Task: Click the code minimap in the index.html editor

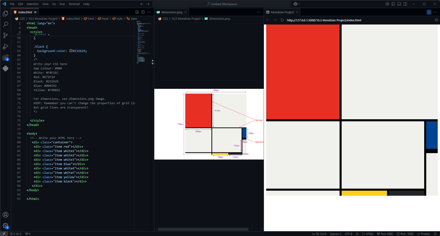Action: 144,42
